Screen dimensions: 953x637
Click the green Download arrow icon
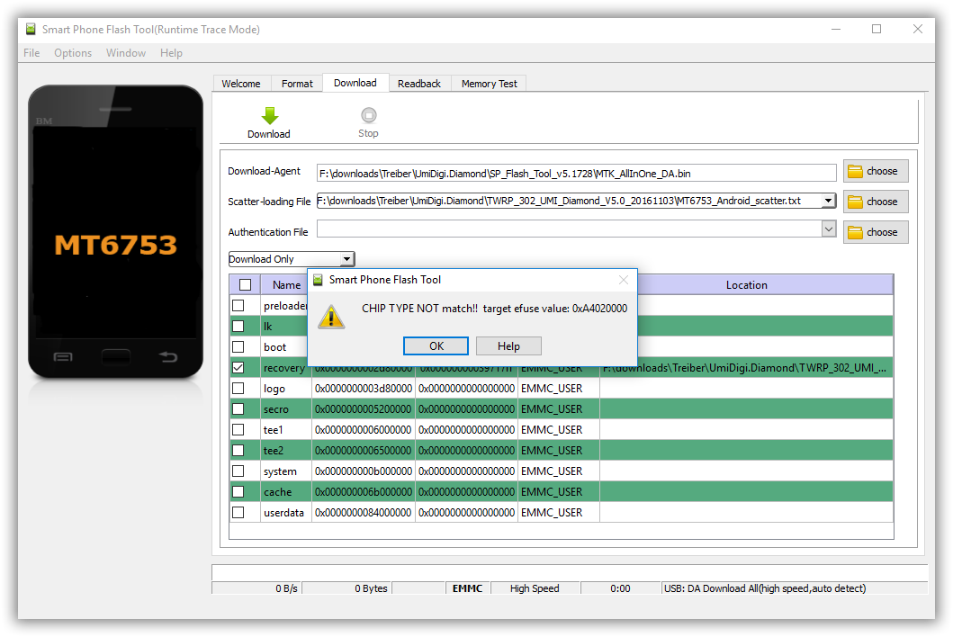tap(269, 116)
